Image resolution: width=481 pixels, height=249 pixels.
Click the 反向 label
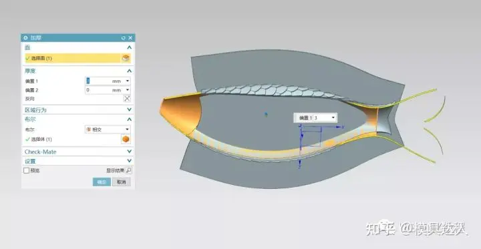click(30, 99)
